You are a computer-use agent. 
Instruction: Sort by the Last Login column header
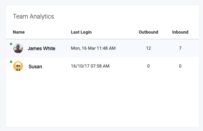pos(81,32)
